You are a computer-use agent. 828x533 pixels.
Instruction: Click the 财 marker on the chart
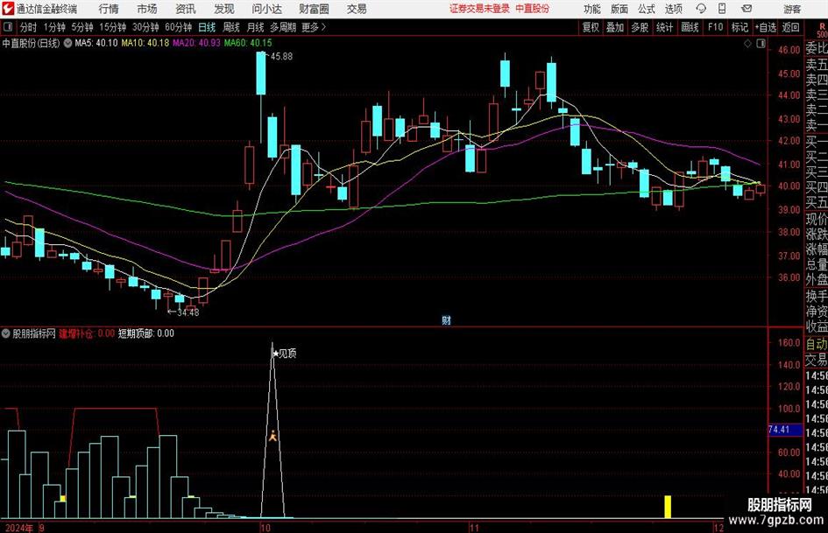tap(446, 320)
